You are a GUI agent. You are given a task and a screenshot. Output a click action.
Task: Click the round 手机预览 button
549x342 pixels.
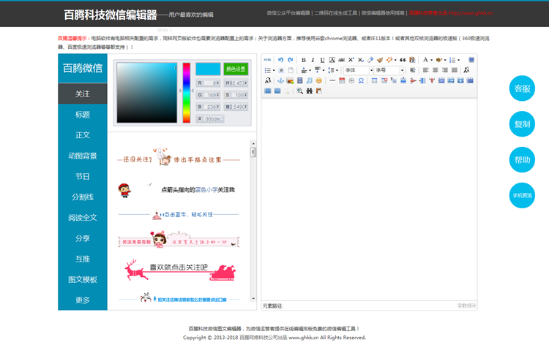522,195
